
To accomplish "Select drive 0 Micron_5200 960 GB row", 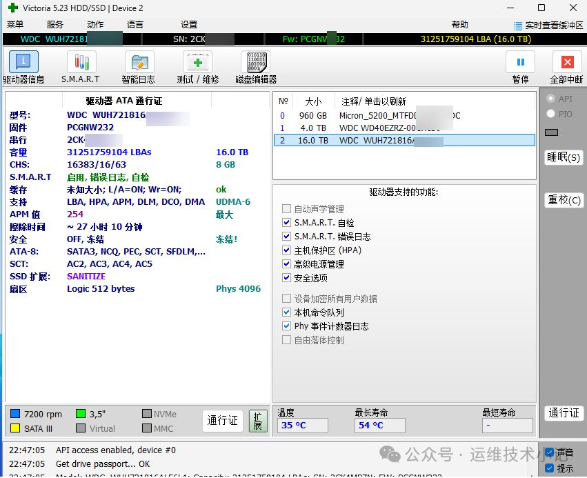I will coord(404,116).
